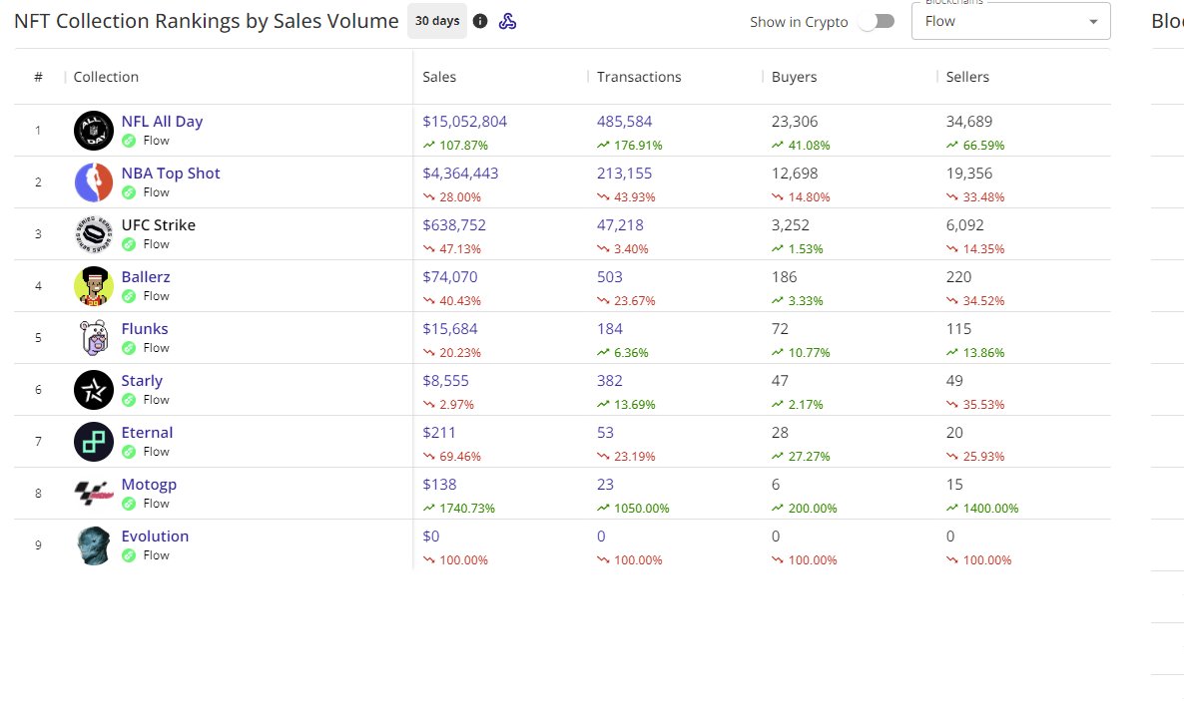Click the 23,306 buyers count
This screenshot has width=1184, height=713.
795,122
